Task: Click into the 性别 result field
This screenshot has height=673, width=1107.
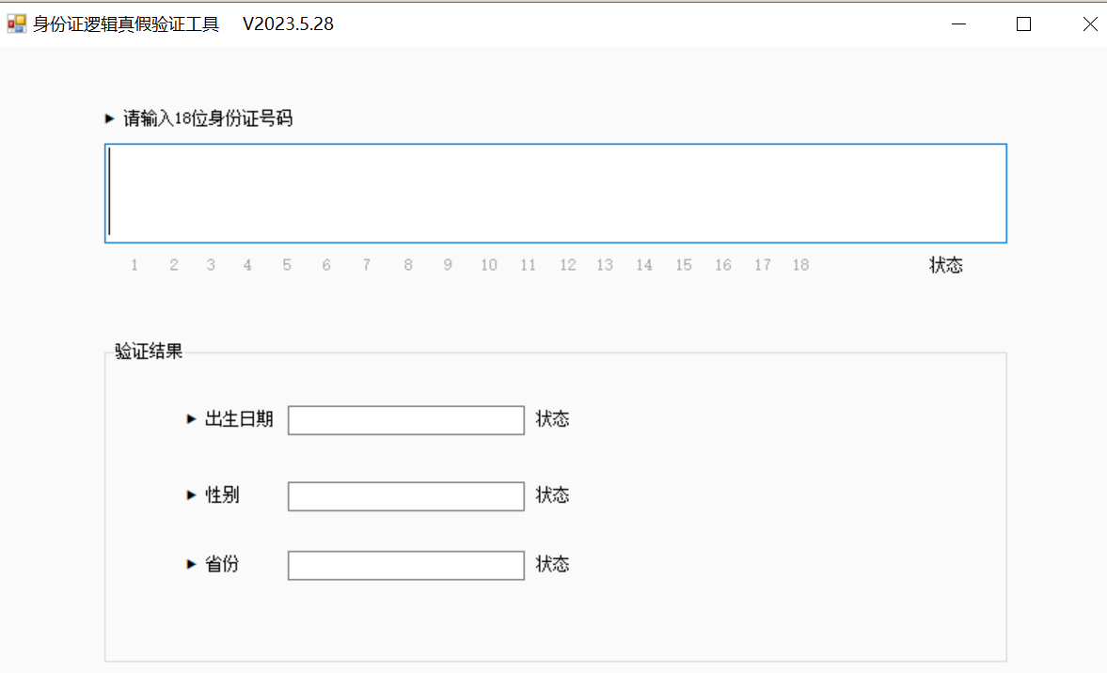Action: [x=405, y=496]
